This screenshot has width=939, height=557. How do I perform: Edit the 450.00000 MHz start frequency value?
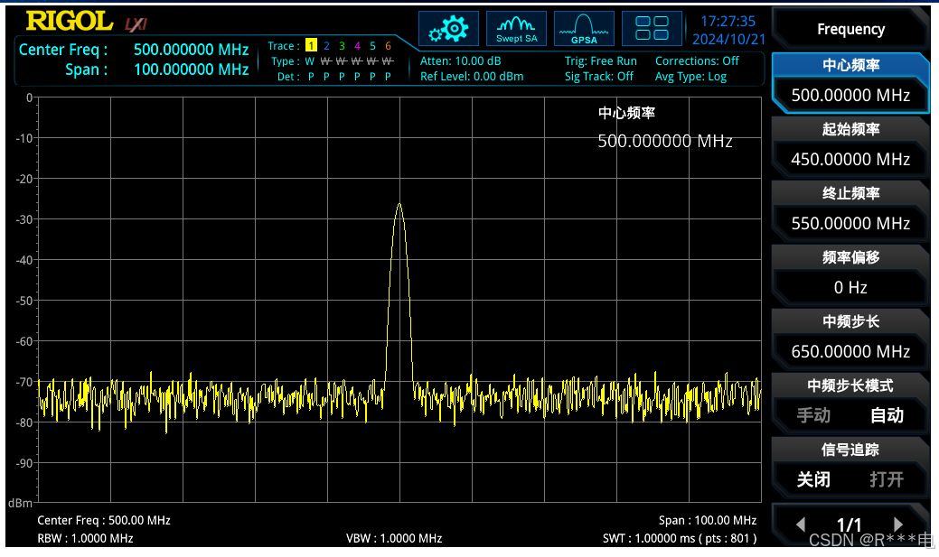(851, 160)
